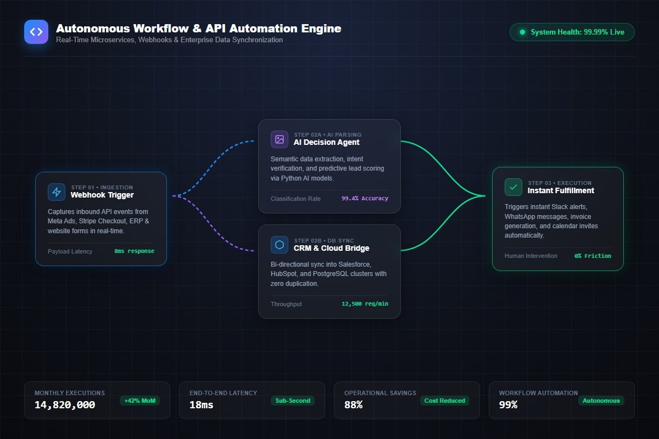The height and width of the screenshot is (439, 659).
Task: Click the lightning bolt Webhook Trigger icon
Action: pyautogui.click(x=57, y=192)
